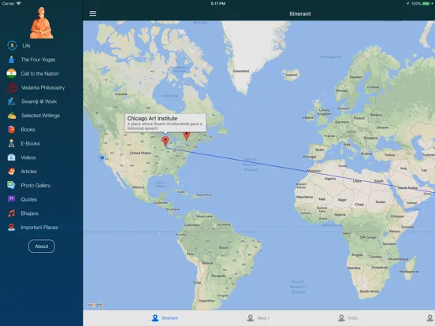This screenshot has height=326, width=435.
Task: Click the Mexico label on map
Action: [x=138, y=187]
